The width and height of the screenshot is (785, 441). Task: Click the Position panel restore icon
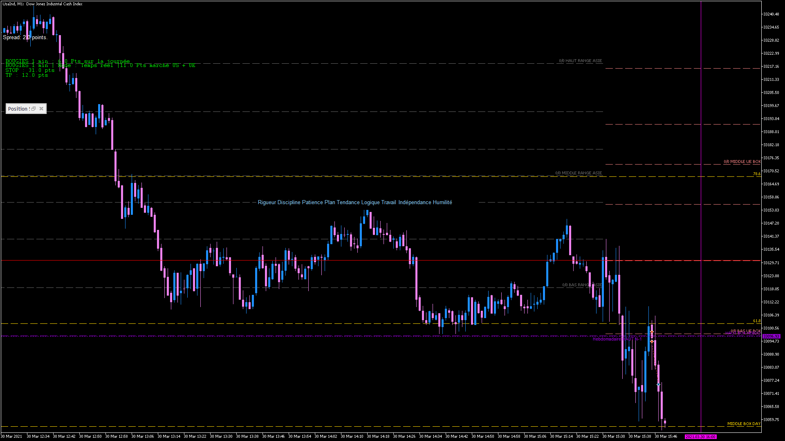[x=34, y=109]
